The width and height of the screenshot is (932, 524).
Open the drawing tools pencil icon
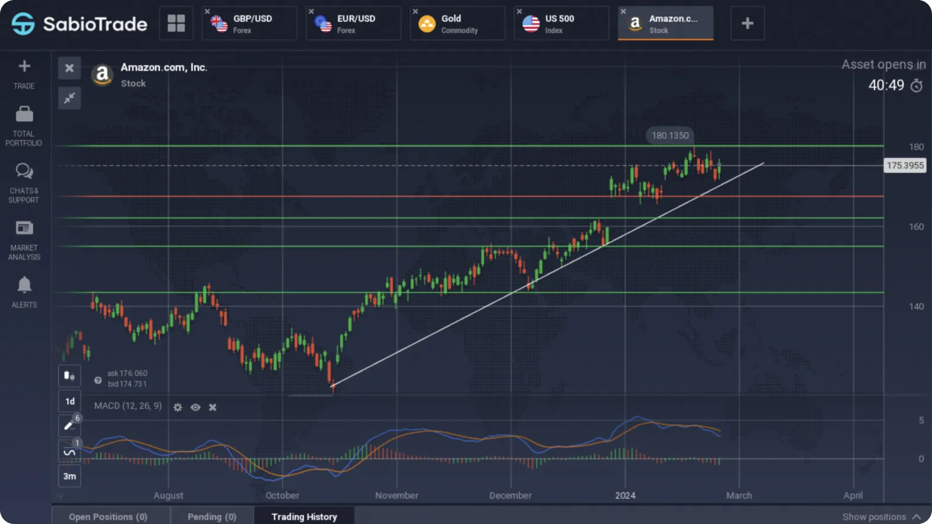click(69, 425)
